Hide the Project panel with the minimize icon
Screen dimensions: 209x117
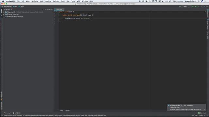click(52, 10)
